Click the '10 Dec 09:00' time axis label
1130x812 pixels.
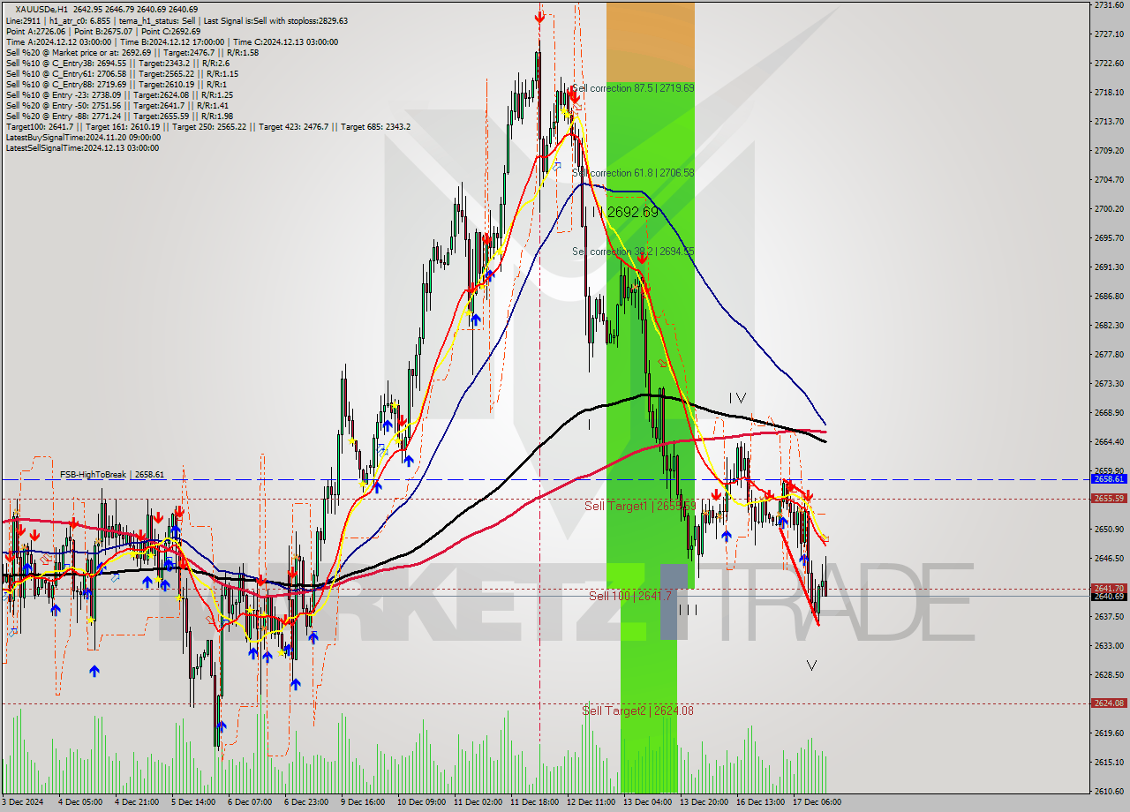[420, 802]
